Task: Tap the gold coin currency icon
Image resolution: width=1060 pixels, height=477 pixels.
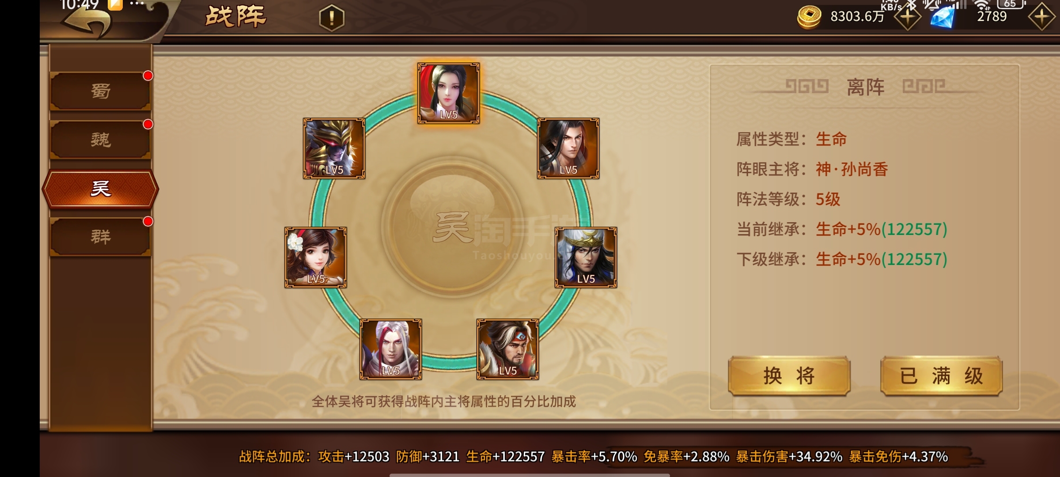Action: coord(809,18)
